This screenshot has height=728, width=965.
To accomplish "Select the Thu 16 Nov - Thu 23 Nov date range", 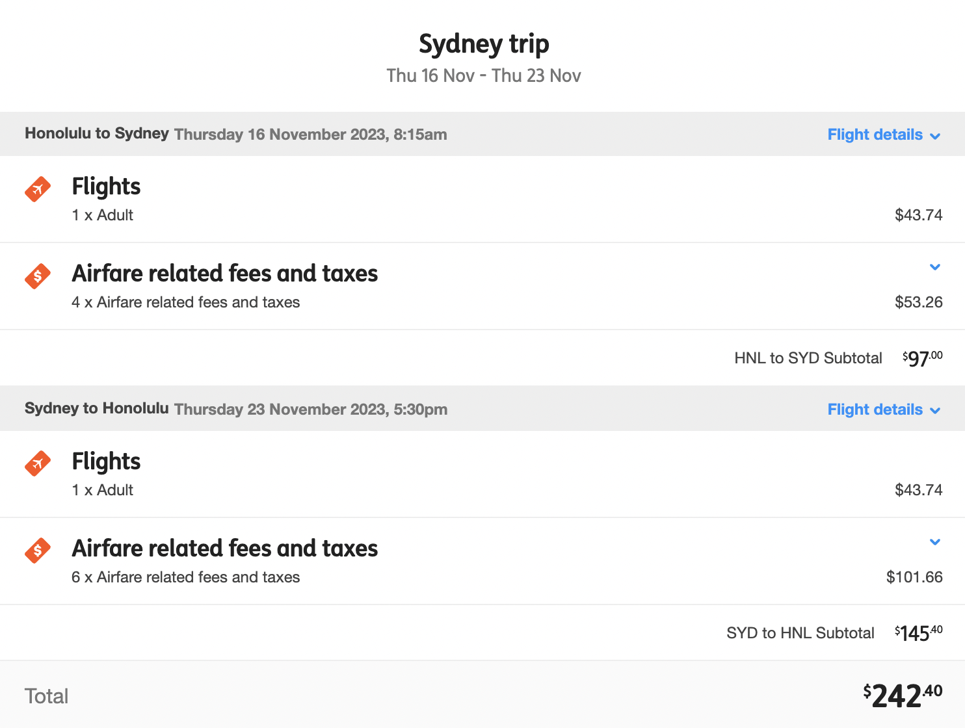I will click(484, 75).
